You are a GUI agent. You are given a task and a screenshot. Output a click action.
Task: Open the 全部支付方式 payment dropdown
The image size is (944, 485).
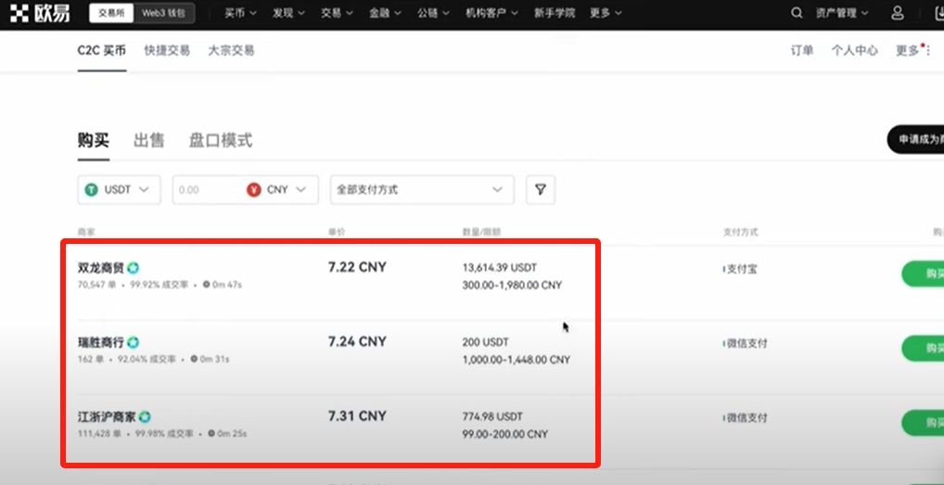click(422, 189)
